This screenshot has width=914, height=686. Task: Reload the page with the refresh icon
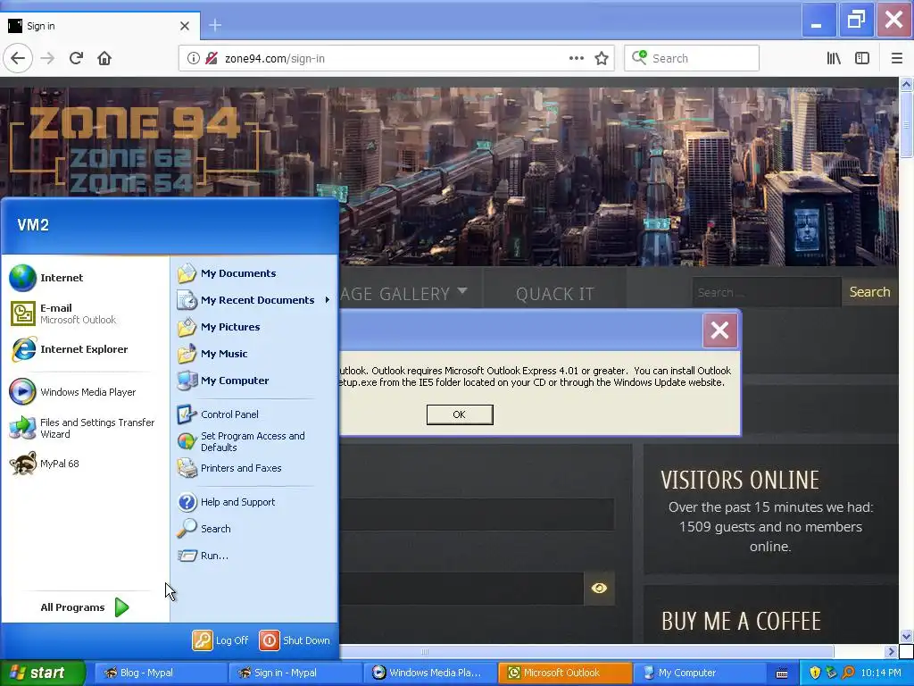[x=76, y=58]
